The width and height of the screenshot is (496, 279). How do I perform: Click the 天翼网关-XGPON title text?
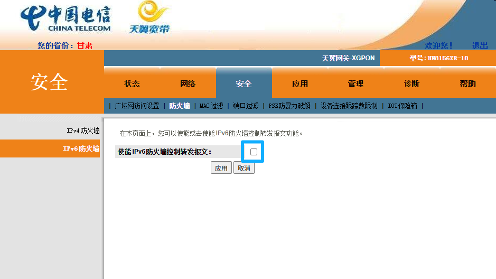click(348, 58)
